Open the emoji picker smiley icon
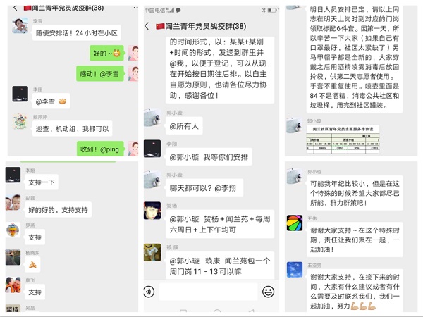 [x=268, y=292]
